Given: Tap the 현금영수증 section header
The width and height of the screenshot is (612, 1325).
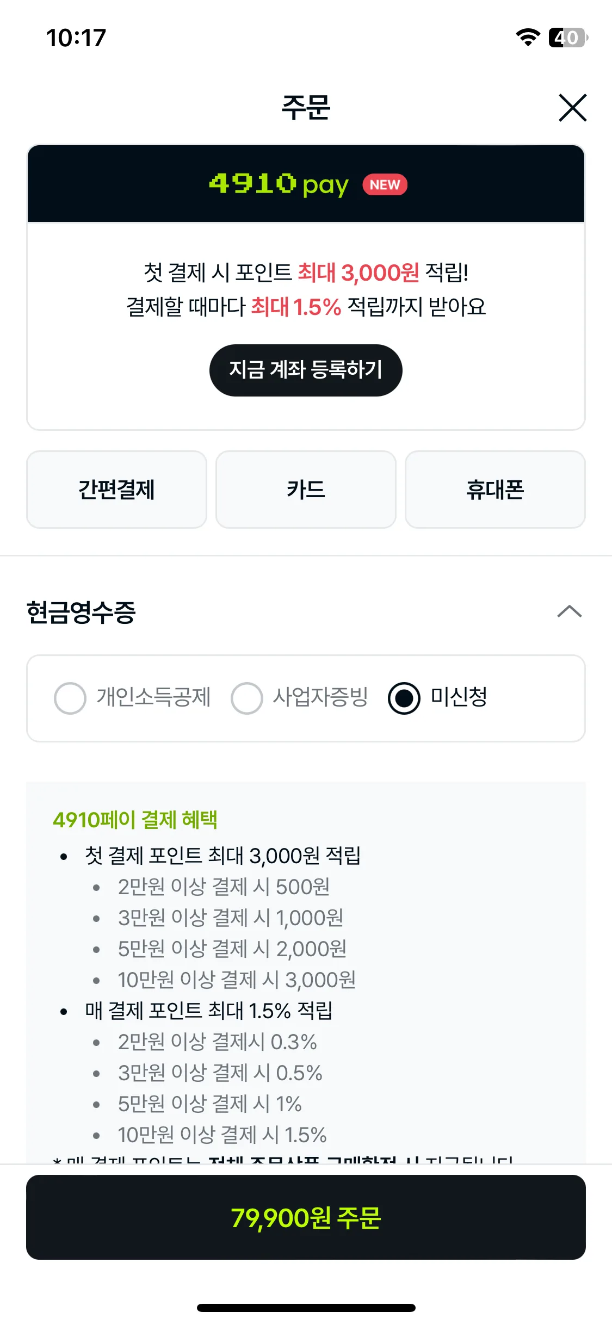Looking at the screenshot, I should tap(81, 612).
